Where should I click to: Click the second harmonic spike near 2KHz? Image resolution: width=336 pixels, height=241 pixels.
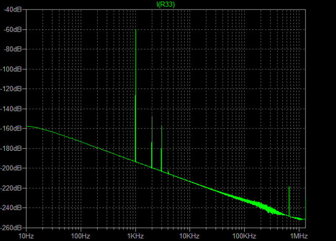pyautogui.click(x=152, y=142)
